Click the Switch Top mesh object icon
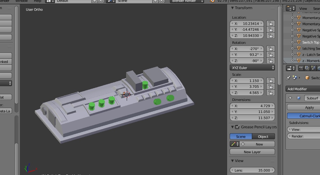The image size is (320, 175). 298,42
